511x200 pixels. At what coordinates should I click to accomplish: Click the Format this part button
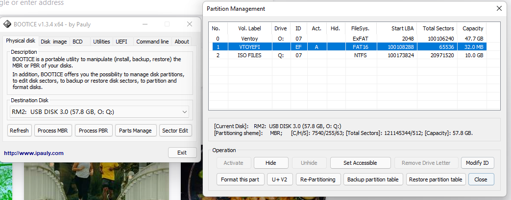pyautogui.click(x=240, y=179)
